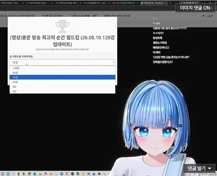This screenshot has height=176, width=217.
Task: Open File Explorer from the taskbar
Action: coord(40,174)
